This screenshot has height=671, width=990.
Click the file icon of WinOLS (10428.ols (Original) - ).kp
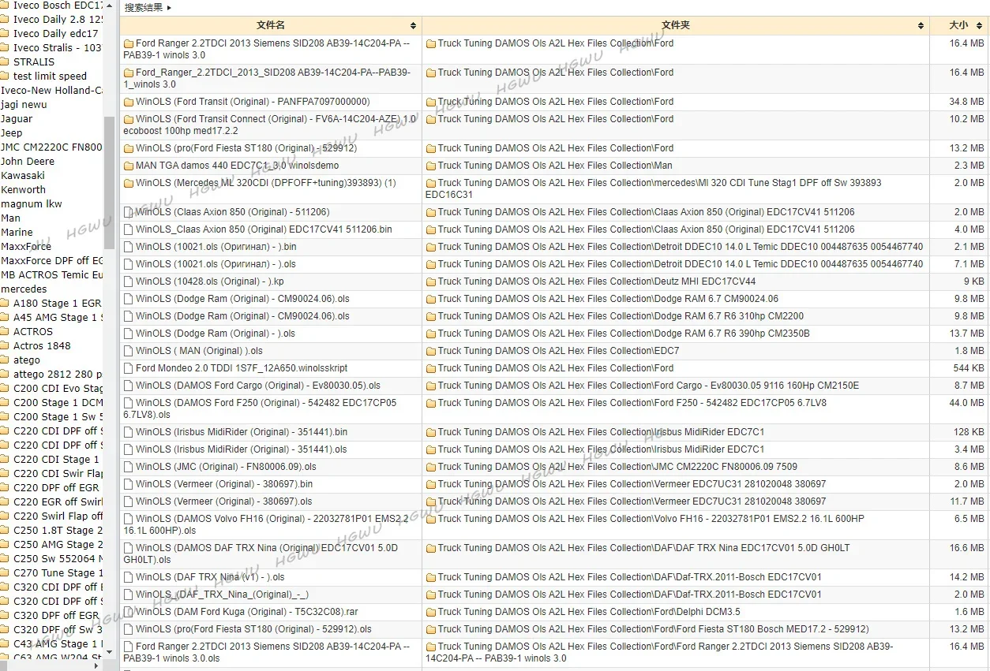pyautogui.click(x=129, y=281)
